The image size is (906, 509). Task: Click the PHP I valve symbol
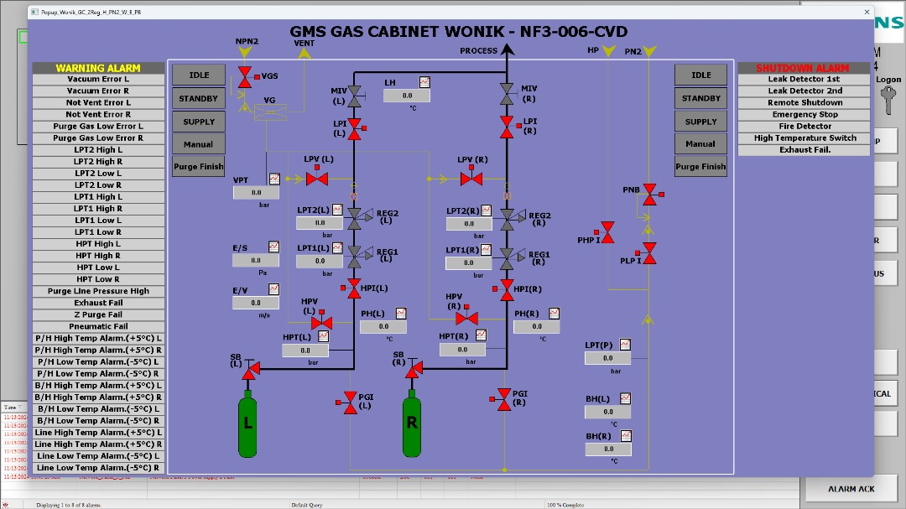607,232
